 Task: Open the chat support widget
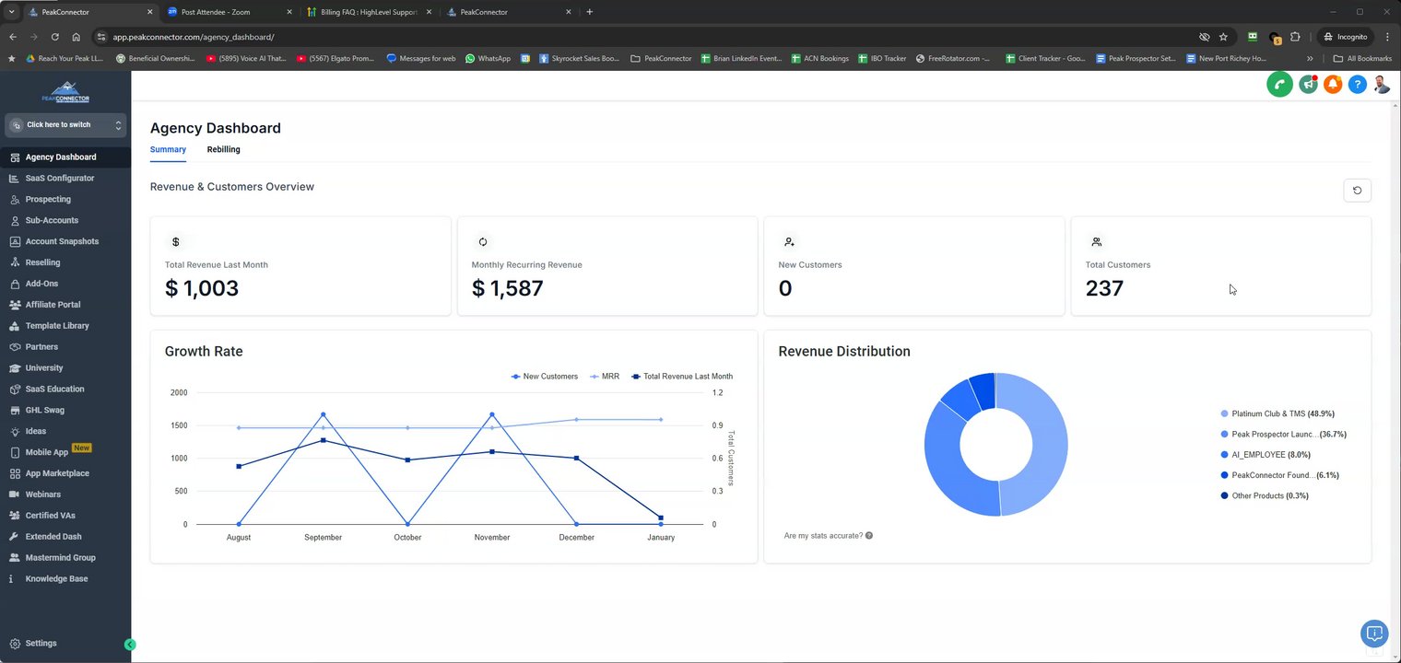(x=1374, y=634)
